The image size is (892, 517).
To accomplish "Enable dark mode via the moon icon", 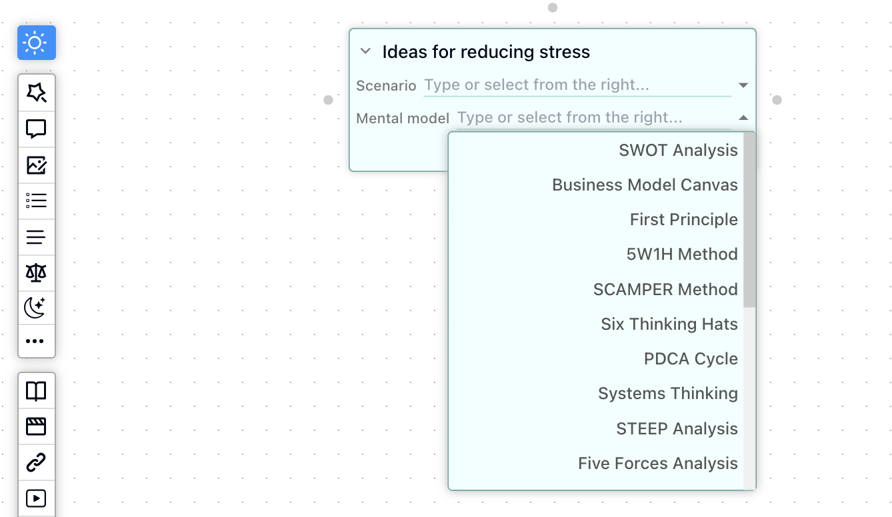I will pos(37,307).
